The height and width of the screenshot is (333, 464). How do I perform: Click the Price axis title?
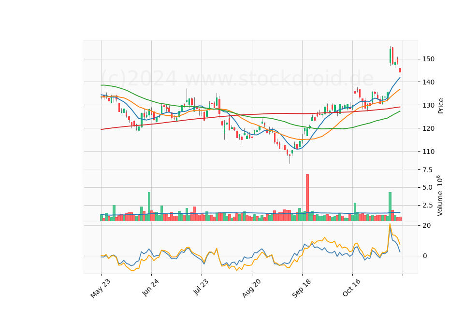[441, 106]
